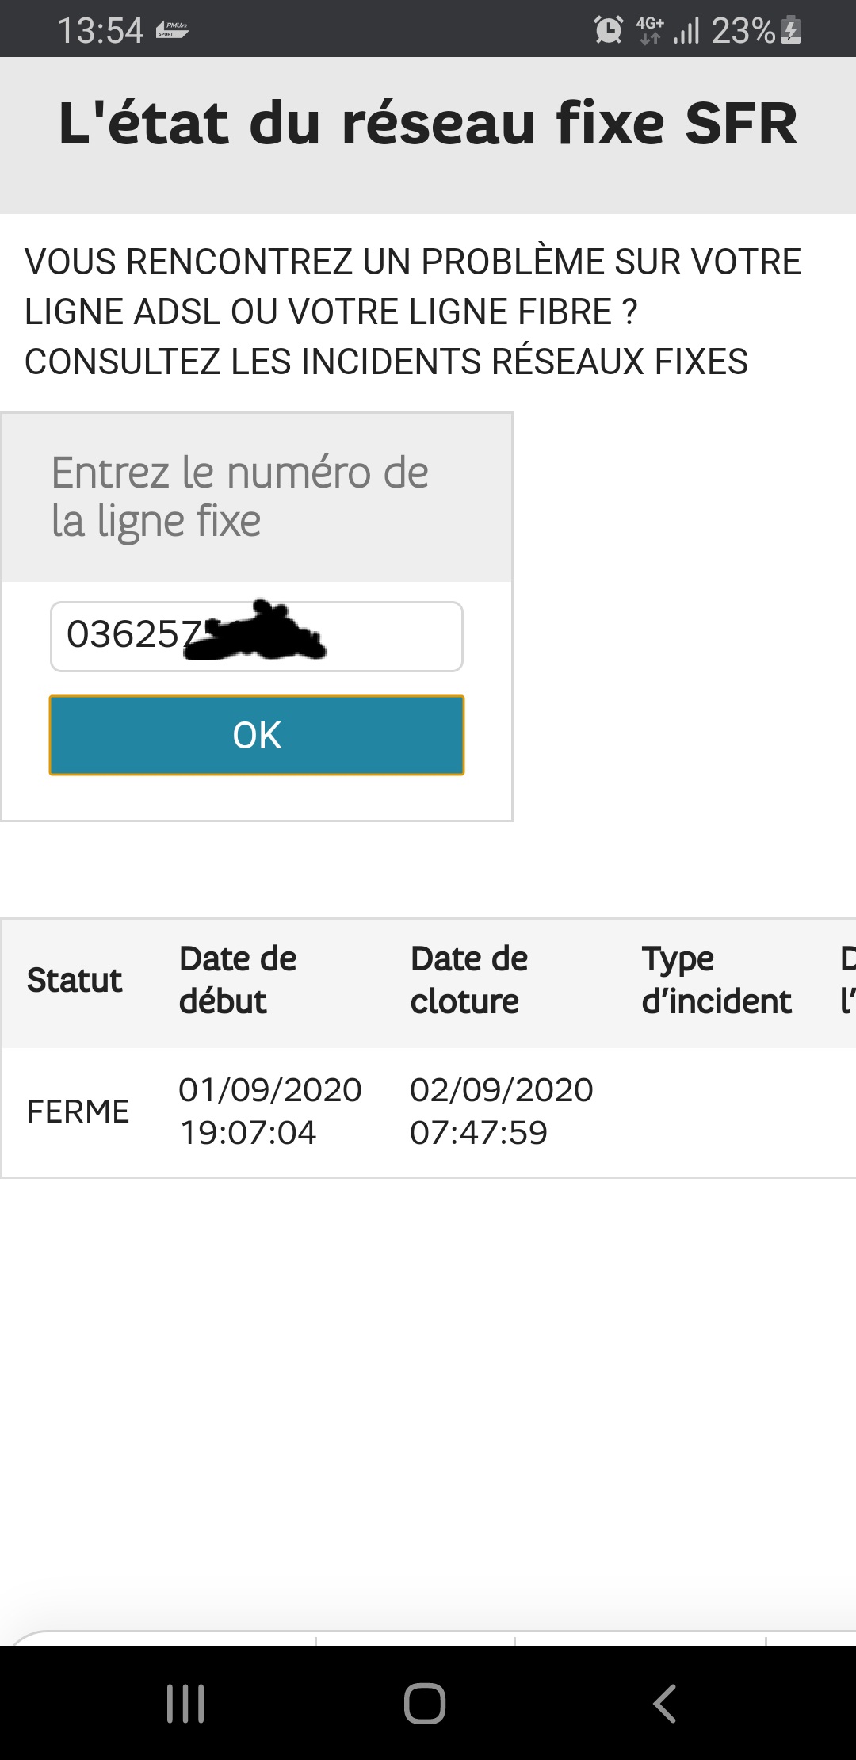This screenshot has width=856, height=1760.
Task: Tap the alarm clock status icon
Action: [x=608, y=30]
